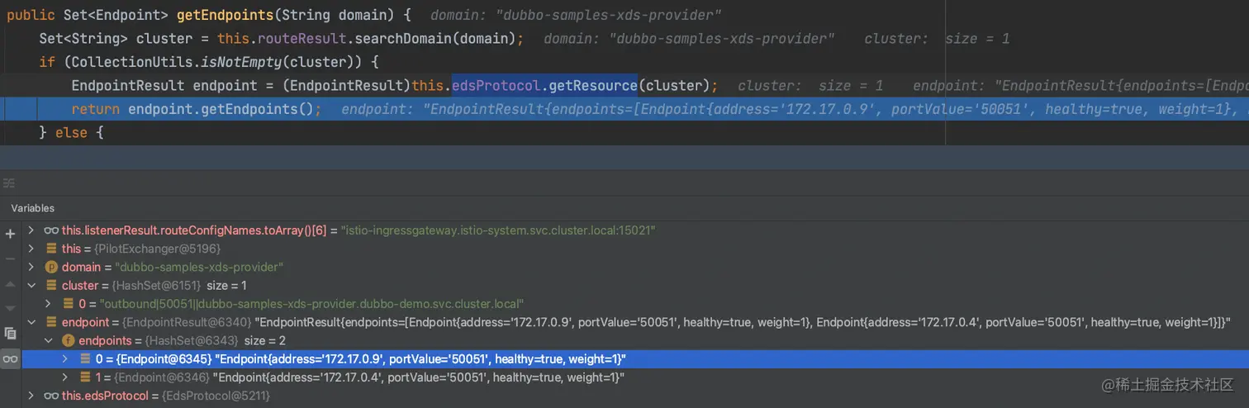Click the New Watch plus icon
1249x408 pixels.
(x=10, y=234)
